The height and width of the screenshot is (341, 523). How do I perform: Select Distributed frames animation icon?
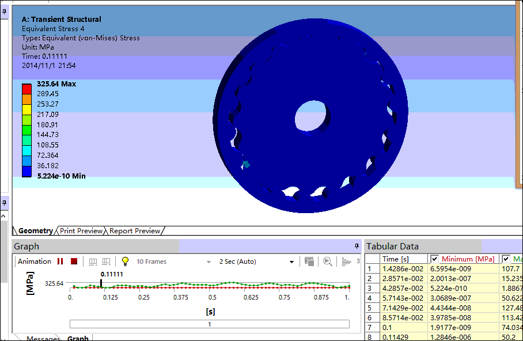click(x=93, y=262)
